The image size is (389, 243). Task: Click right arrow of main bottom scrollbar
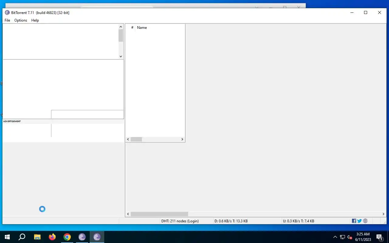[x=384, y=214]
